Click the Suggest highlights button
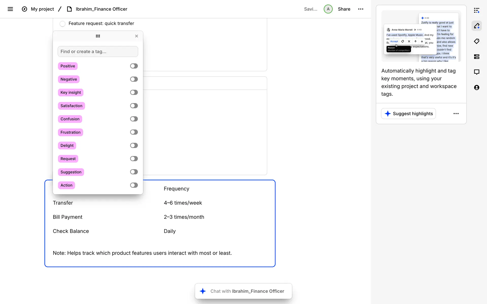This screenshot has height=304, width=487. coord(408,114)
